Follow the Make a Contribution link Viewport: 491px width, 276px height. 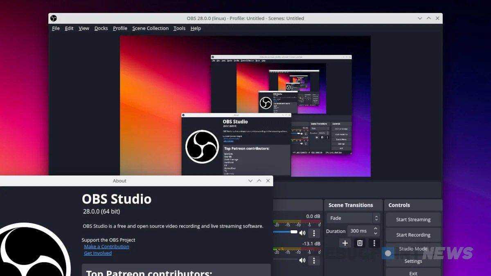pos(106,246)
